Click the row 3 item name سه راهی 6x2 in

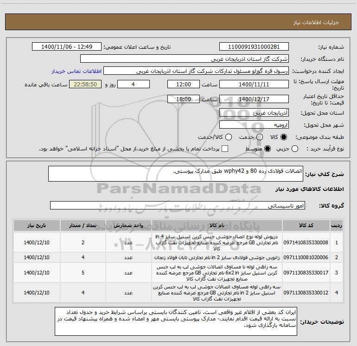[x=217, y=273]
